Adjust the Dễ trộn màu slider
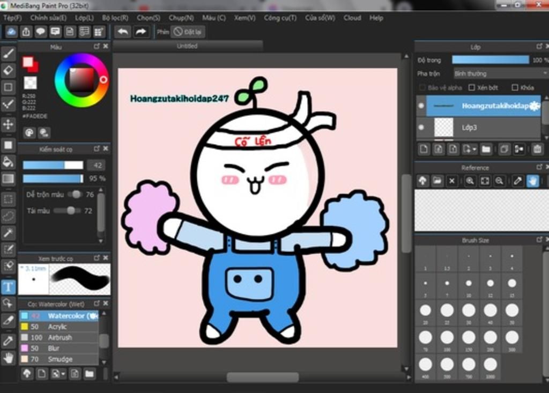Screen dimensions: 549x393 (x=75, y=195)
